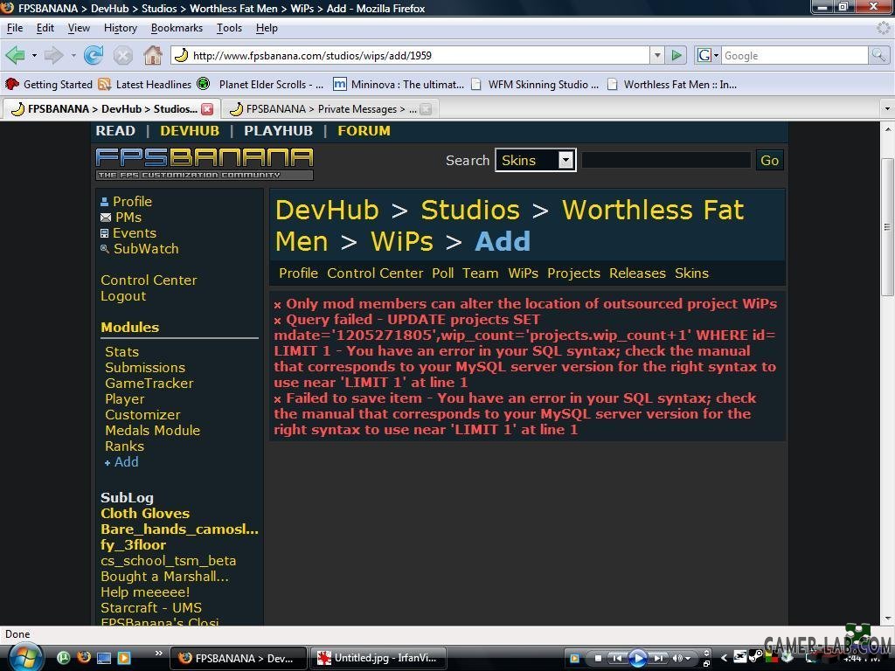This screenshot has height=671, width=895.
Task: Open the Cloth Gloves SubLog entry
Action: tap(145, 514)
